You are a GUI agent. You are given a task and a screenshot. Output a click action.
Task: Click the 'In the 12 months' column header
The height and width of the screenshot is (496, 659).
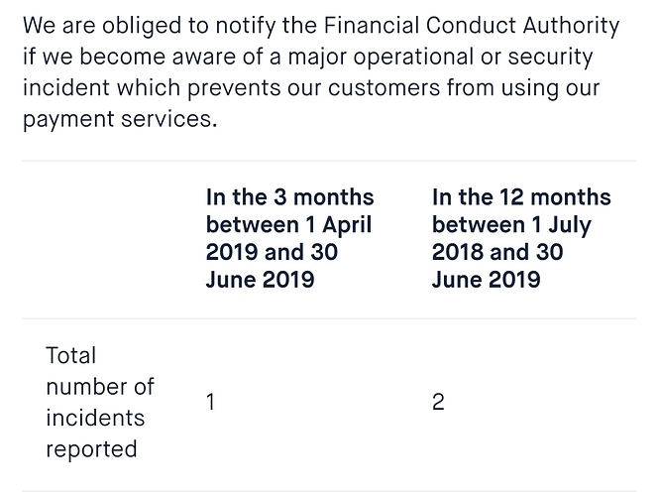tap(521, 238)
